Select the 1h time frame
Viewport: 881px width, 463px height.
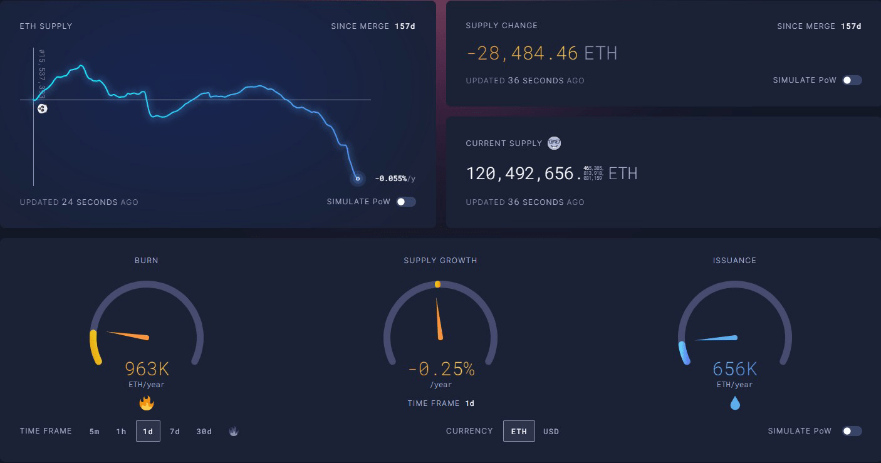(121, 431)
